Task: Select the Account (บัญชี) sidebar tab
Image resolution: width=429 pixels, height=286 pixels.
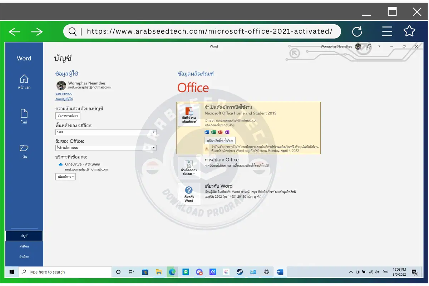Action: point(24,236)
